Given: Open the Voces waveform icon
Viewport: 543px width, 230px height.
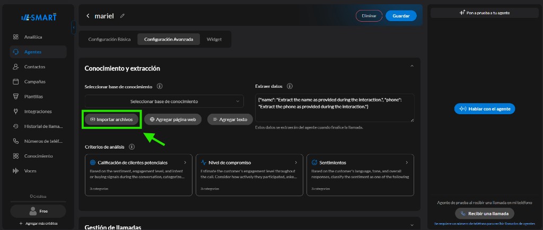Looking at the screenshot, I should tap(15, 171).
